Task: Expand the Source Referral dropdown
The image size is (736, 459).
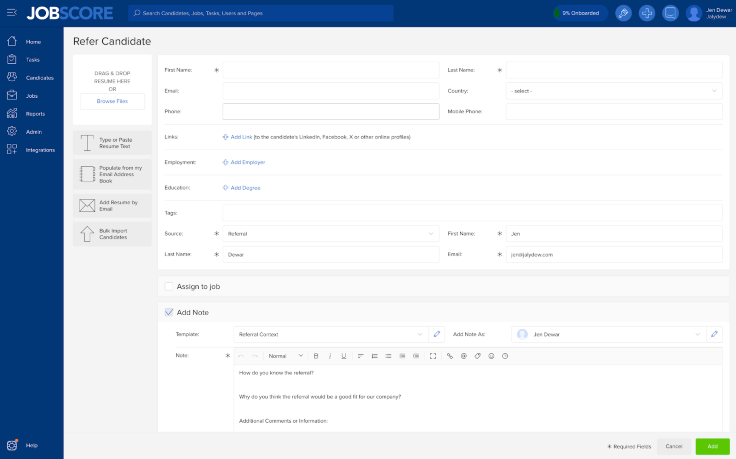Action: point(331,234)
